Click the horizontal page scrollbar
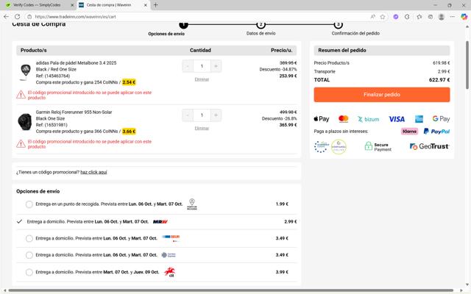The width and height of the screenshot is (471, 294). coord(230,290)
